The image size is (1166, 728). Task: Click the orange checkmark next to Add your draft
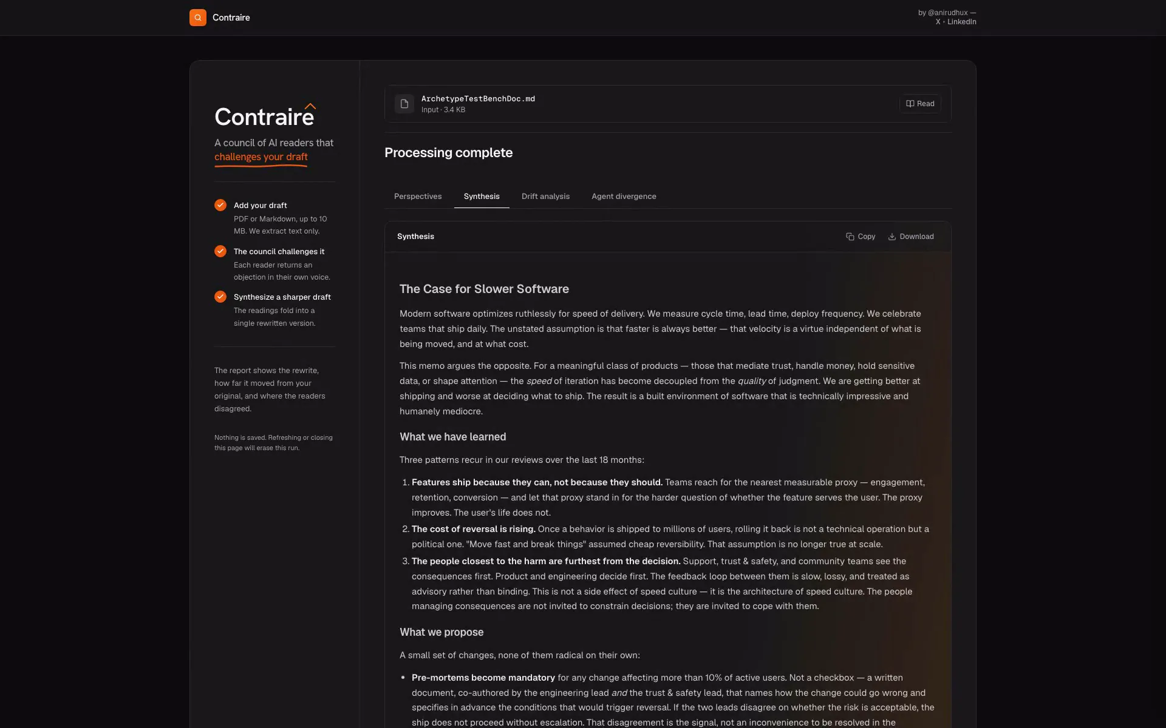tap(220, 205)
